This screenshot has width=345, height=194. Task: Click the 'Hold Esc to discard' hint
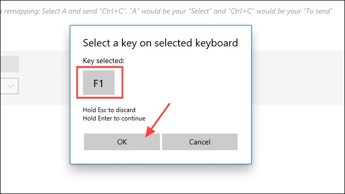point(109,110)
